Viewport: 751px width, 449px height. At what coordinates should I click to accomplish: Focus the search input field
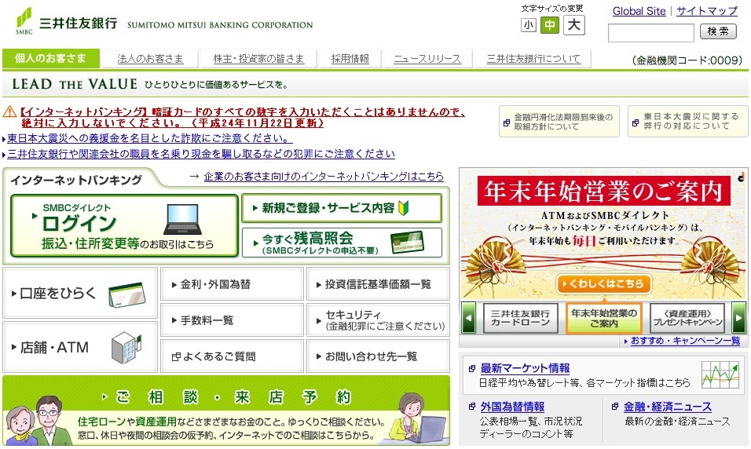point(651,33)
